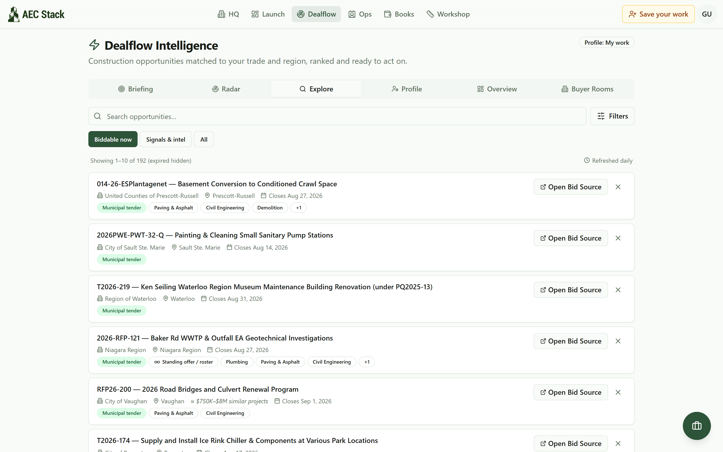Focus the Search opportunities field
The image size is (723, 452).
337,116
